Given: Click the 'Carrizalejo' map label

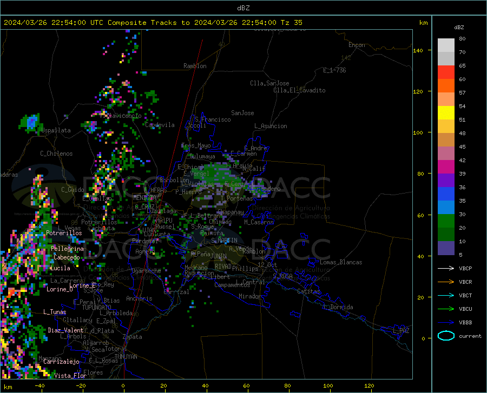Looking at the screenshot, I should pos(61,362).
